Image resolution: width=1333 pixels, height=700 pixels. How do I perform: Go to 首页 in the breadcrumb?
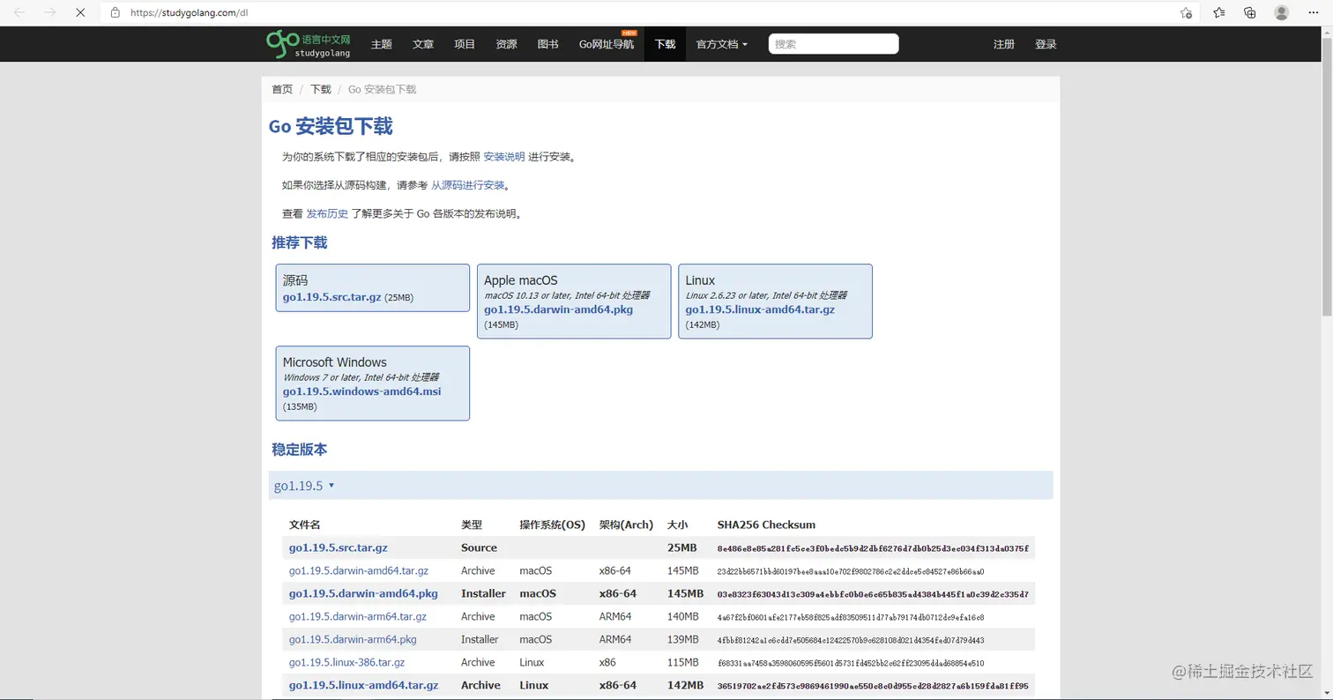click(282, 89)
